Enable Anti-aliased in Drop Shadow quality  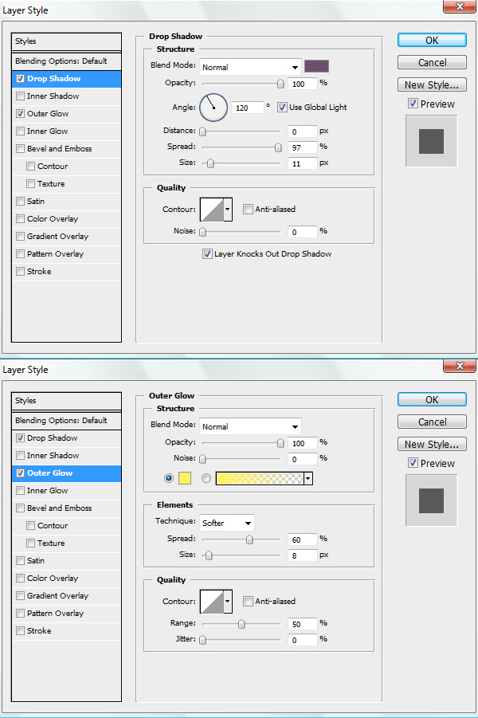tap(249, 210)
